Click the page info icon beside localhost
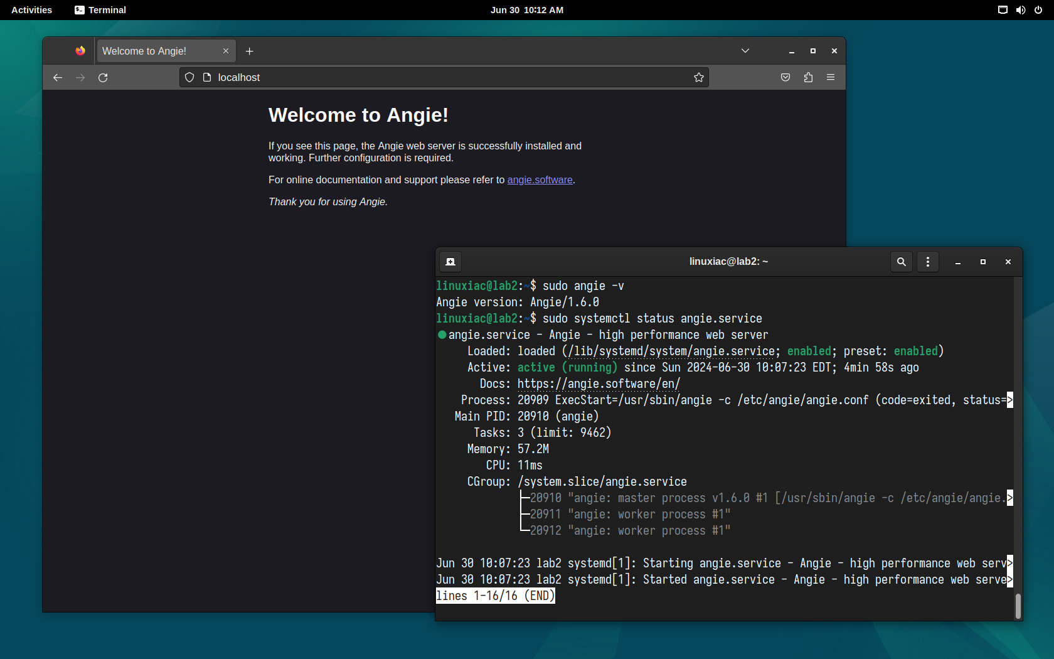1054x659 pixels. point(207,77)
